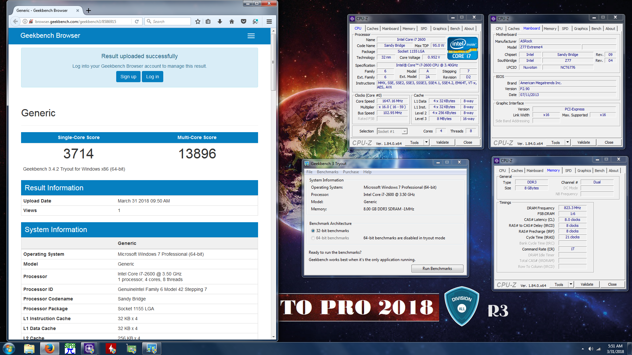Image resolution: width=632 pixels, height=355 pixels.
Task: Click the Firefox back arrow button
Action: [x=15, y=21]
